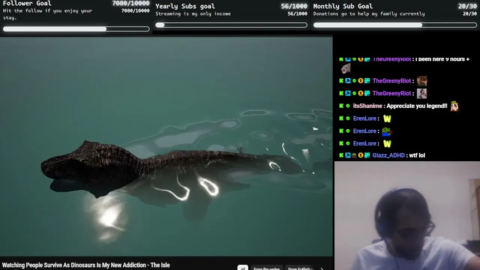
Task: Click the streamer's webcam feed
Action: 407,216
